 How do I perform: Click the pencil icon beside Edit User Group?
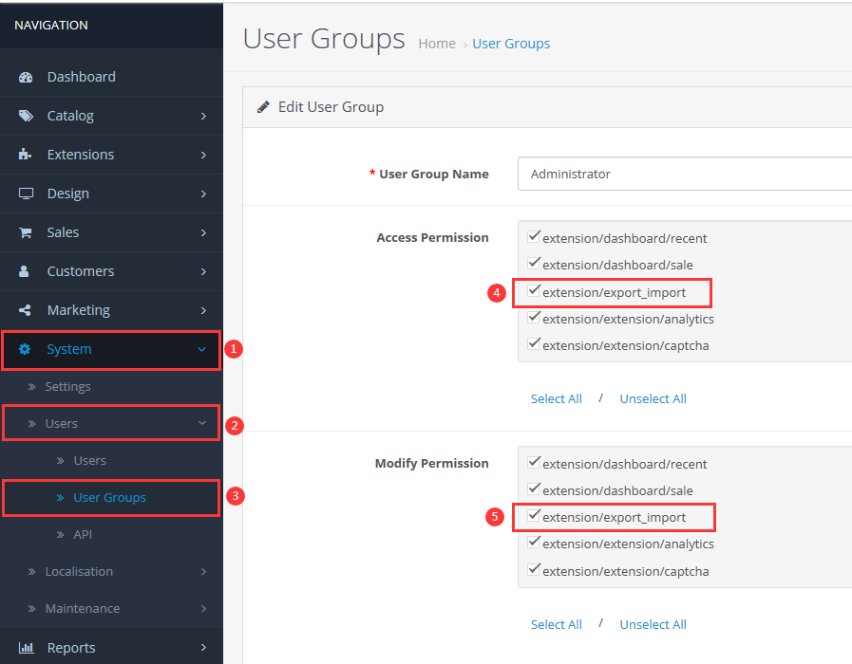click(263, 107)
